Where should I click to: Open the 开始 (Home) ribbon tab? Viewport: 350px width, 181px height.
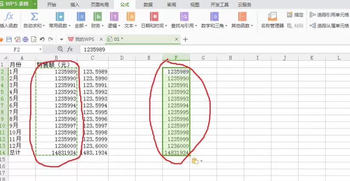pos(51,5)
